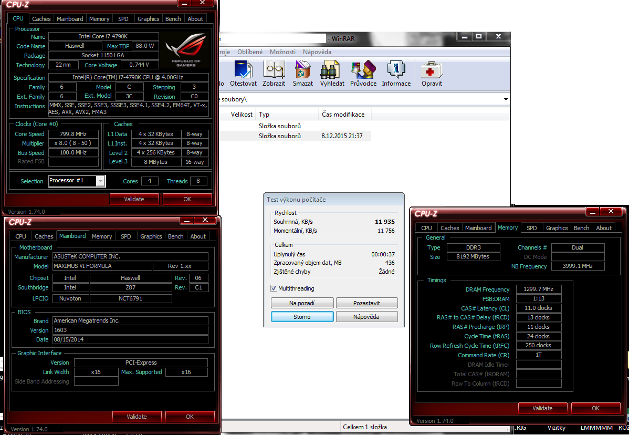Minimize the WinRAR window
This screenshot has width=629, height=435.
click(x=465, y=37)
